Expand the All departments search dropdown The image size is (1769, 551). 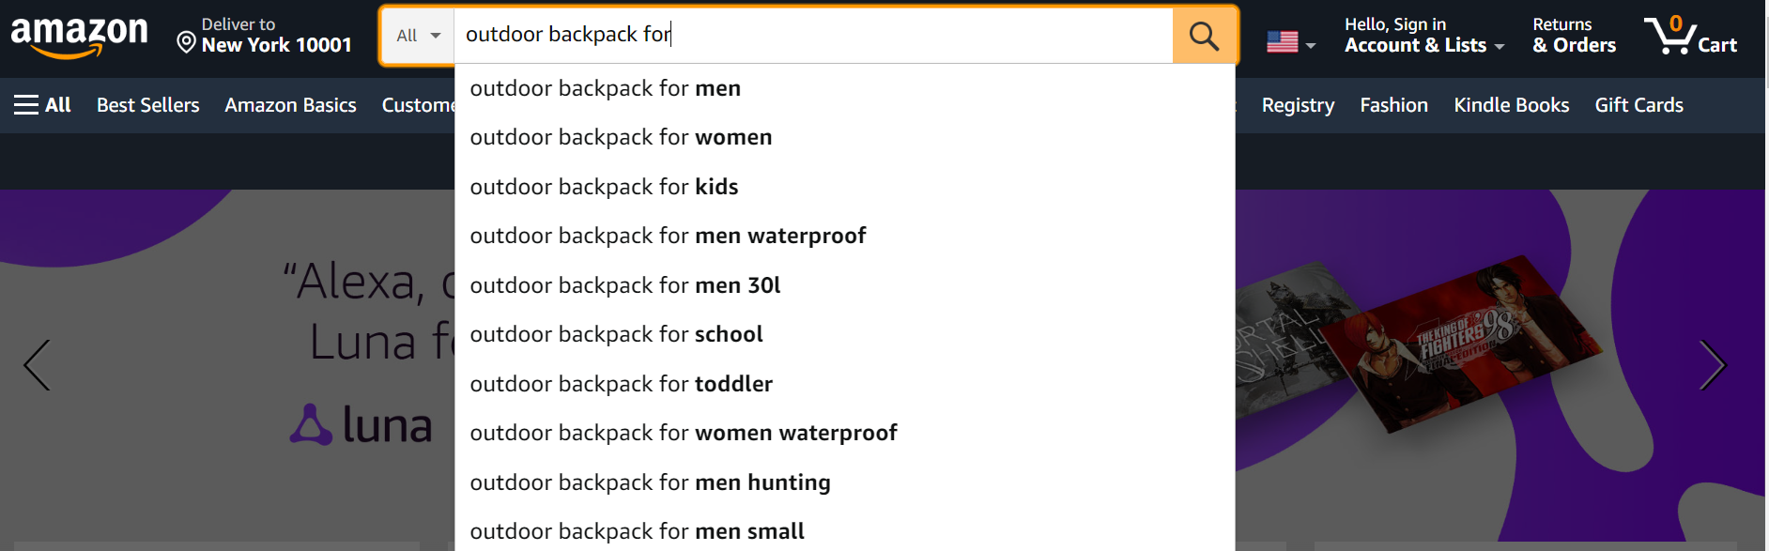[x=418, y=36]
